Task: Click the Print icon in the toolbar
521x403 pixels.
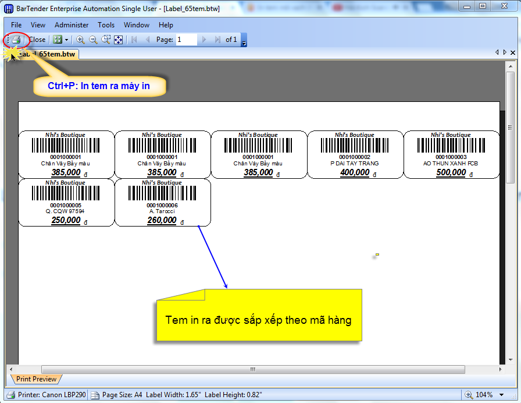Action: tap(16, 40)
